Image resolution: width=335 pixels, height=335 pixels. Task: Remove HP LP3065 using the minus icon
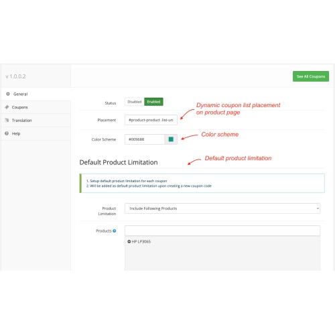click(x=129, y=241)
